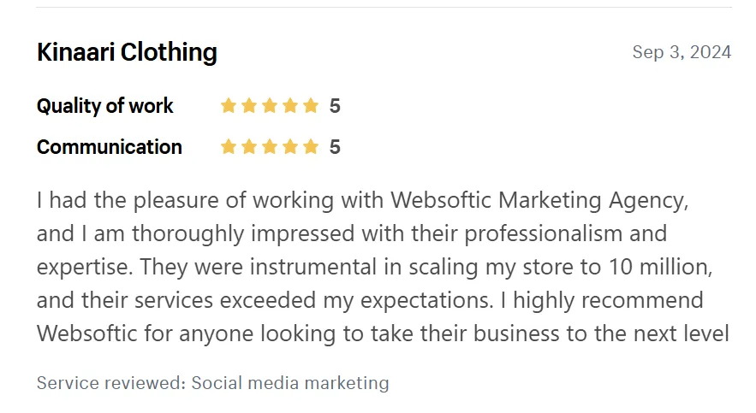The height and width of the screenshot is (413, 756).
Task: Click the Sep 3, 2024 review date
Action: (682, 52)
